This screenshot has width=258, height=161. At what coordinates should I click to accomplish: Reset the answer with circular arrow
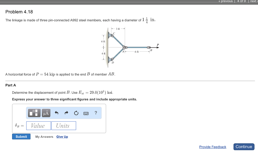[76, 113]
